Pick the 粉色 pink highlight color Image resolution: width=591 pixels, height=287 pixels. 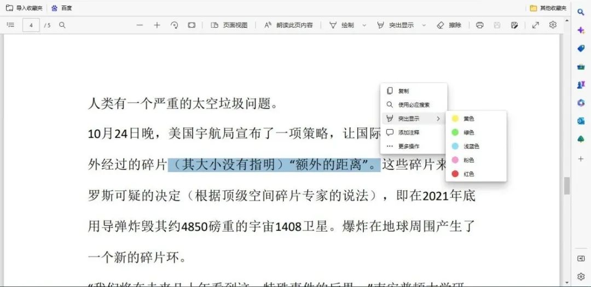pos(476,160)
